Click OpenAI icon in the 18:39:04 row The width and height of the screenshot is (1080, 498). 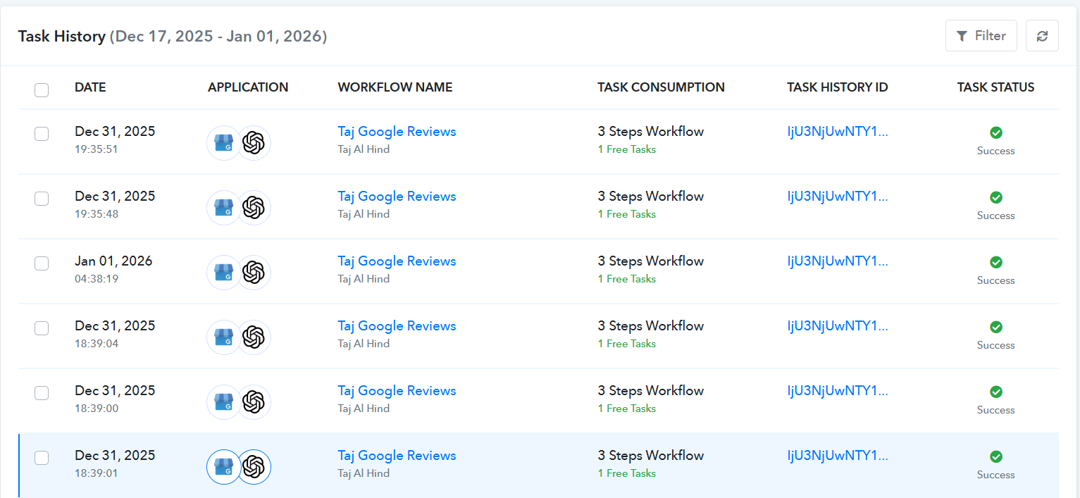click(x=254, y=337)
